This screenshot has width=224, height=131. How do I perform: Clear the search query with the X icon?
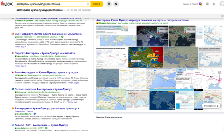pyautogui.click(x=88, y=4)
